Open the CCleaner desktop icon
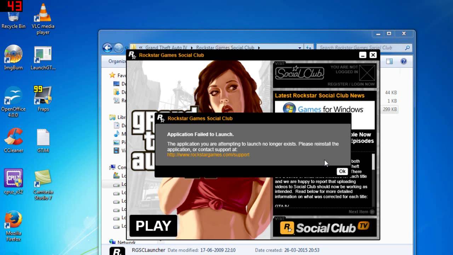The image size is (453, 255). click(x=13, y=140)
